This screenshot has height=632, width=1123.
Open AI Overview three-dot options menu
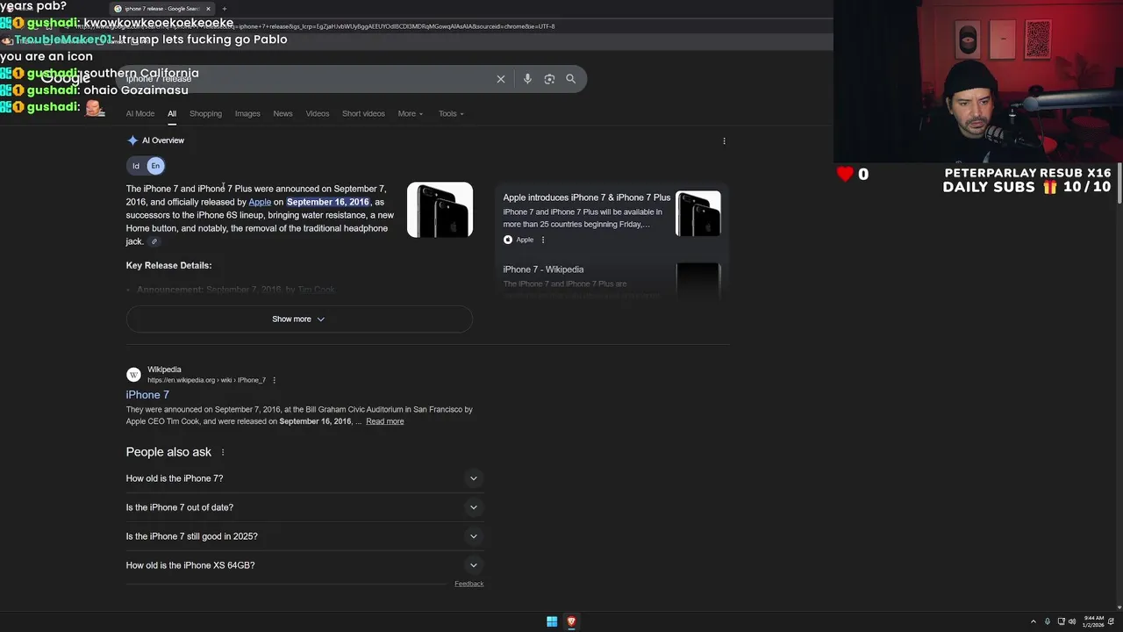724,140
